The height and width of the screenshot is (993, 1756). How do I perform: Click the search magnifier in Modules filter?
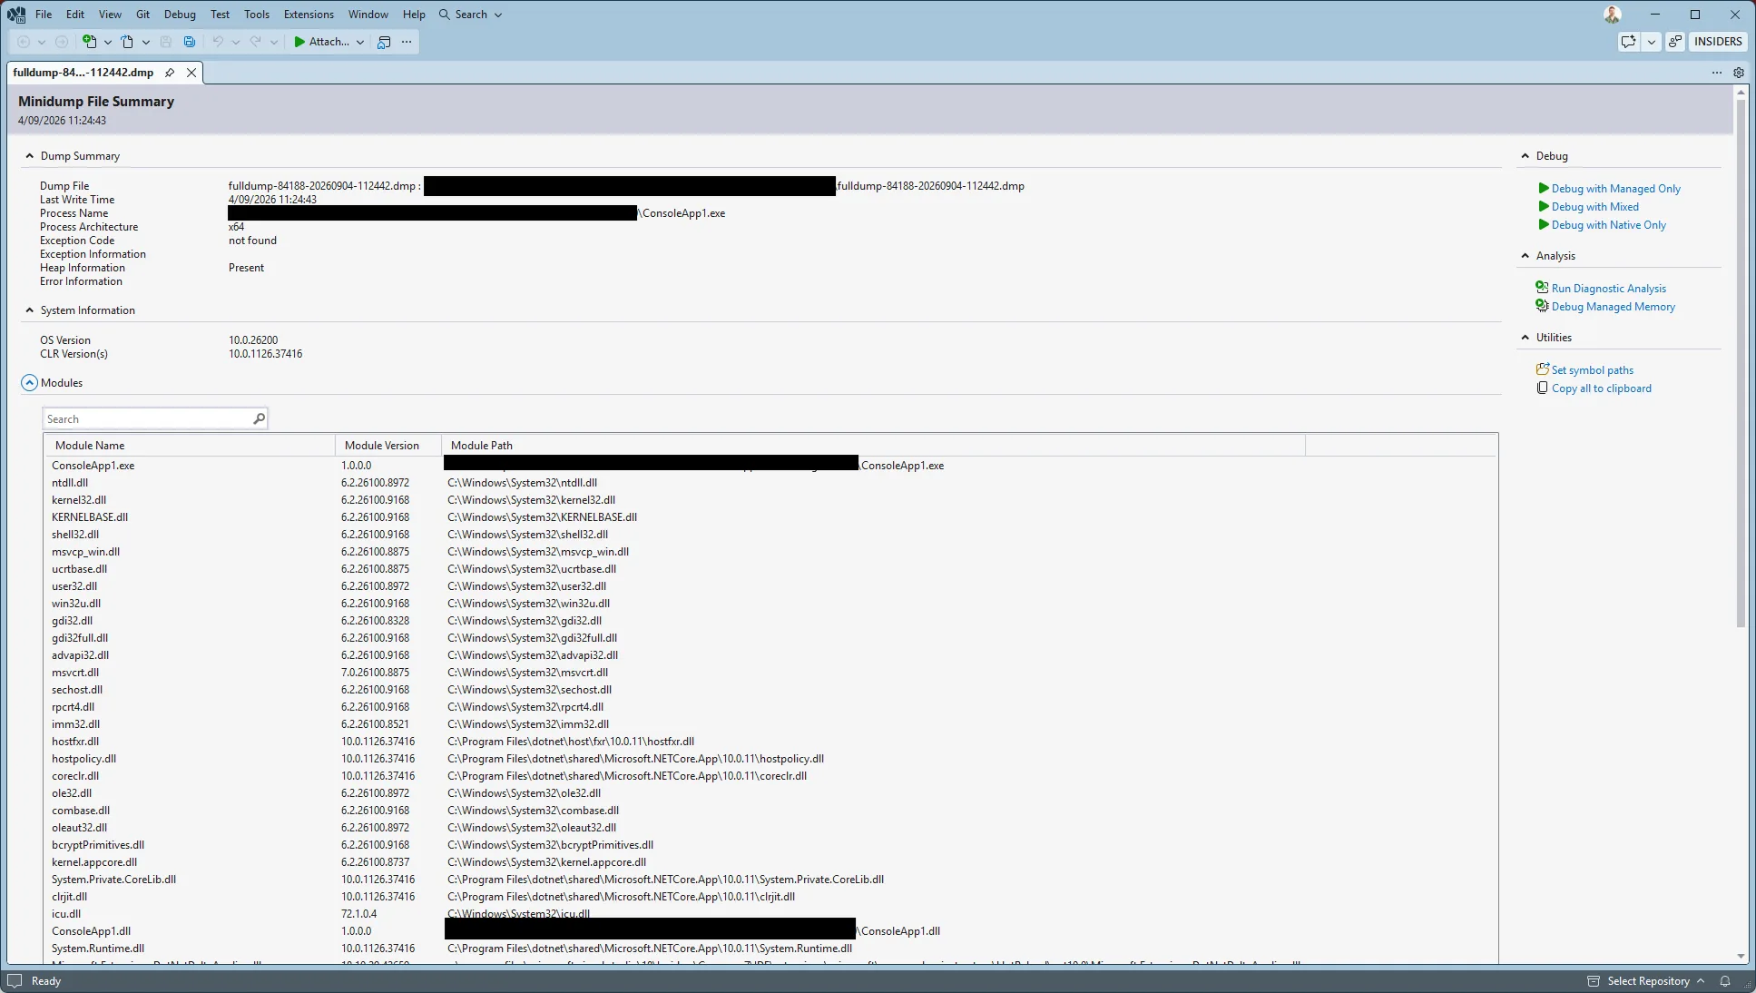click(x=259, y=418)
